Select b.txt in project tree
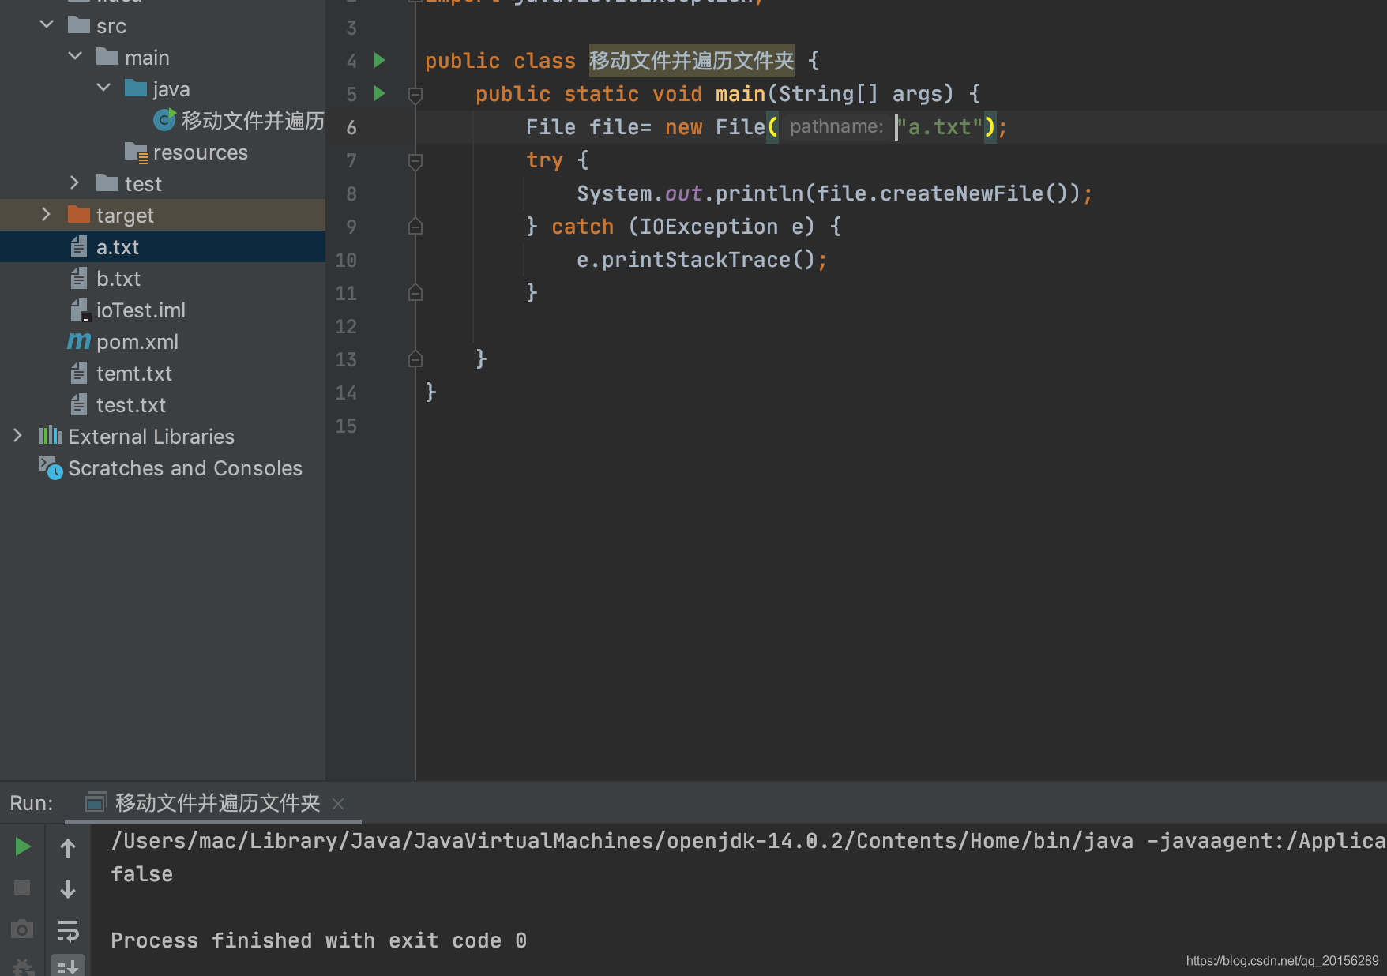The height and width of the screenshot is (976, 1387). point(163,278)
